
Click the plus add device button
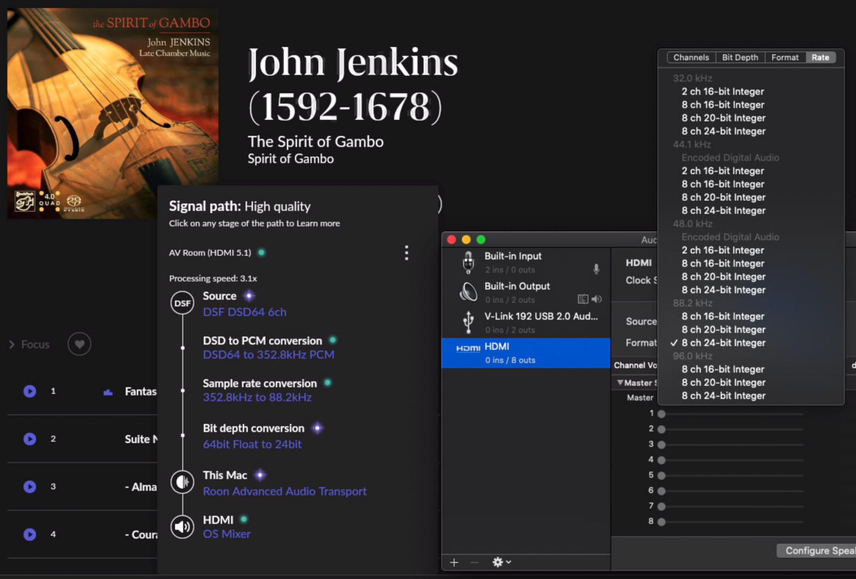click(x=454, y=562)
